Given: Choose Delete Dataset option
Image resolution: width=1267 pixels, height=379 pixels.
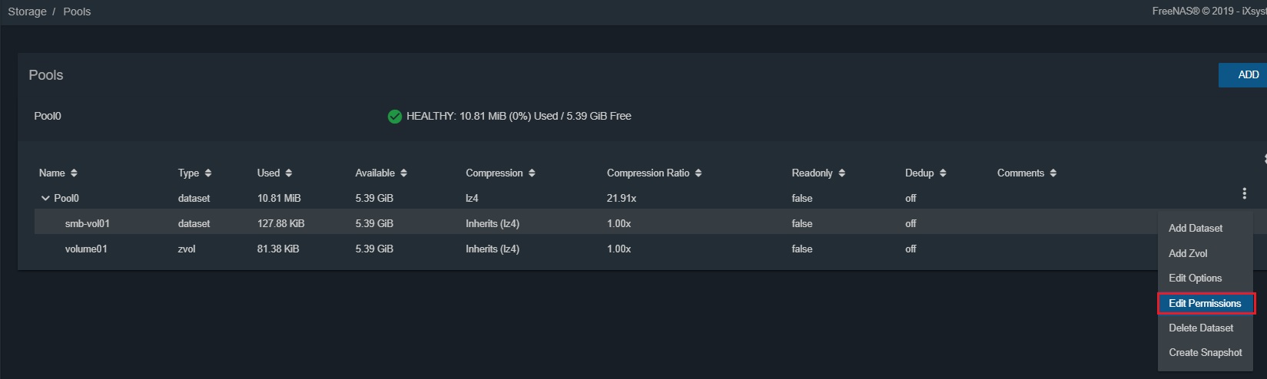Looking at the screenshot, I should click(x=1201, y=328).
